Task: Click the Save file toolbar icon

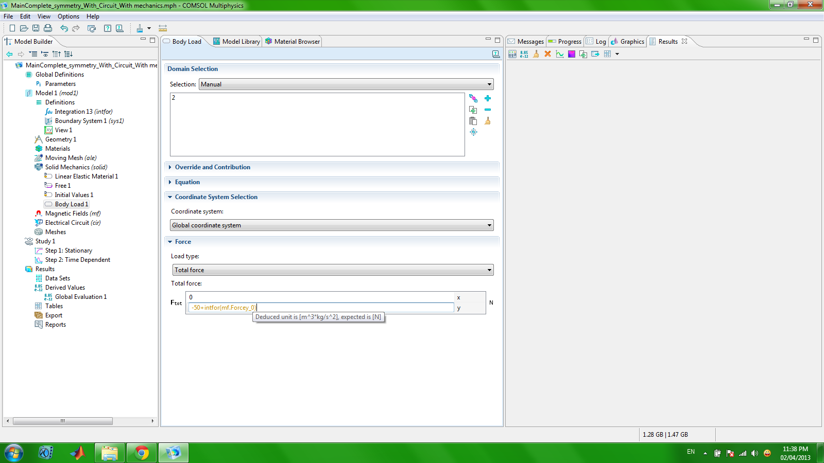Action: [x=36, y=28]
